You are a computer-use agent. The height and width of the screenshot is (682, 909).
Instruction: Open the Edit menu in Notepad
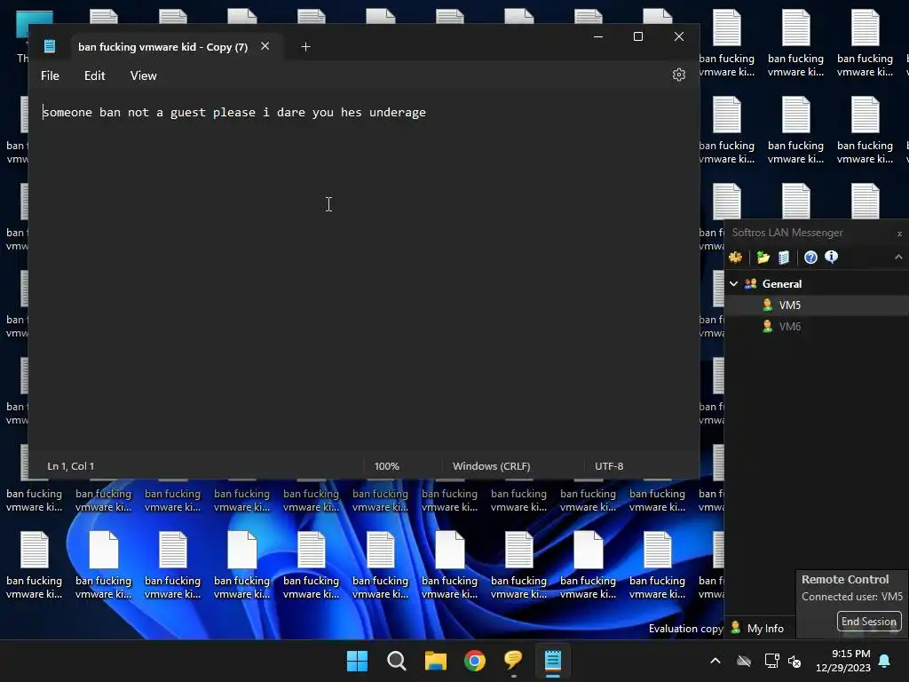pos(94,76)
